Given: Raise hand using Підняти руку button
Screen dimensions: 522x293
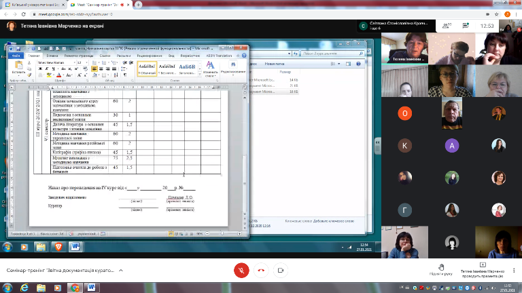Looking at the screenshot, I should click(441, 269).
